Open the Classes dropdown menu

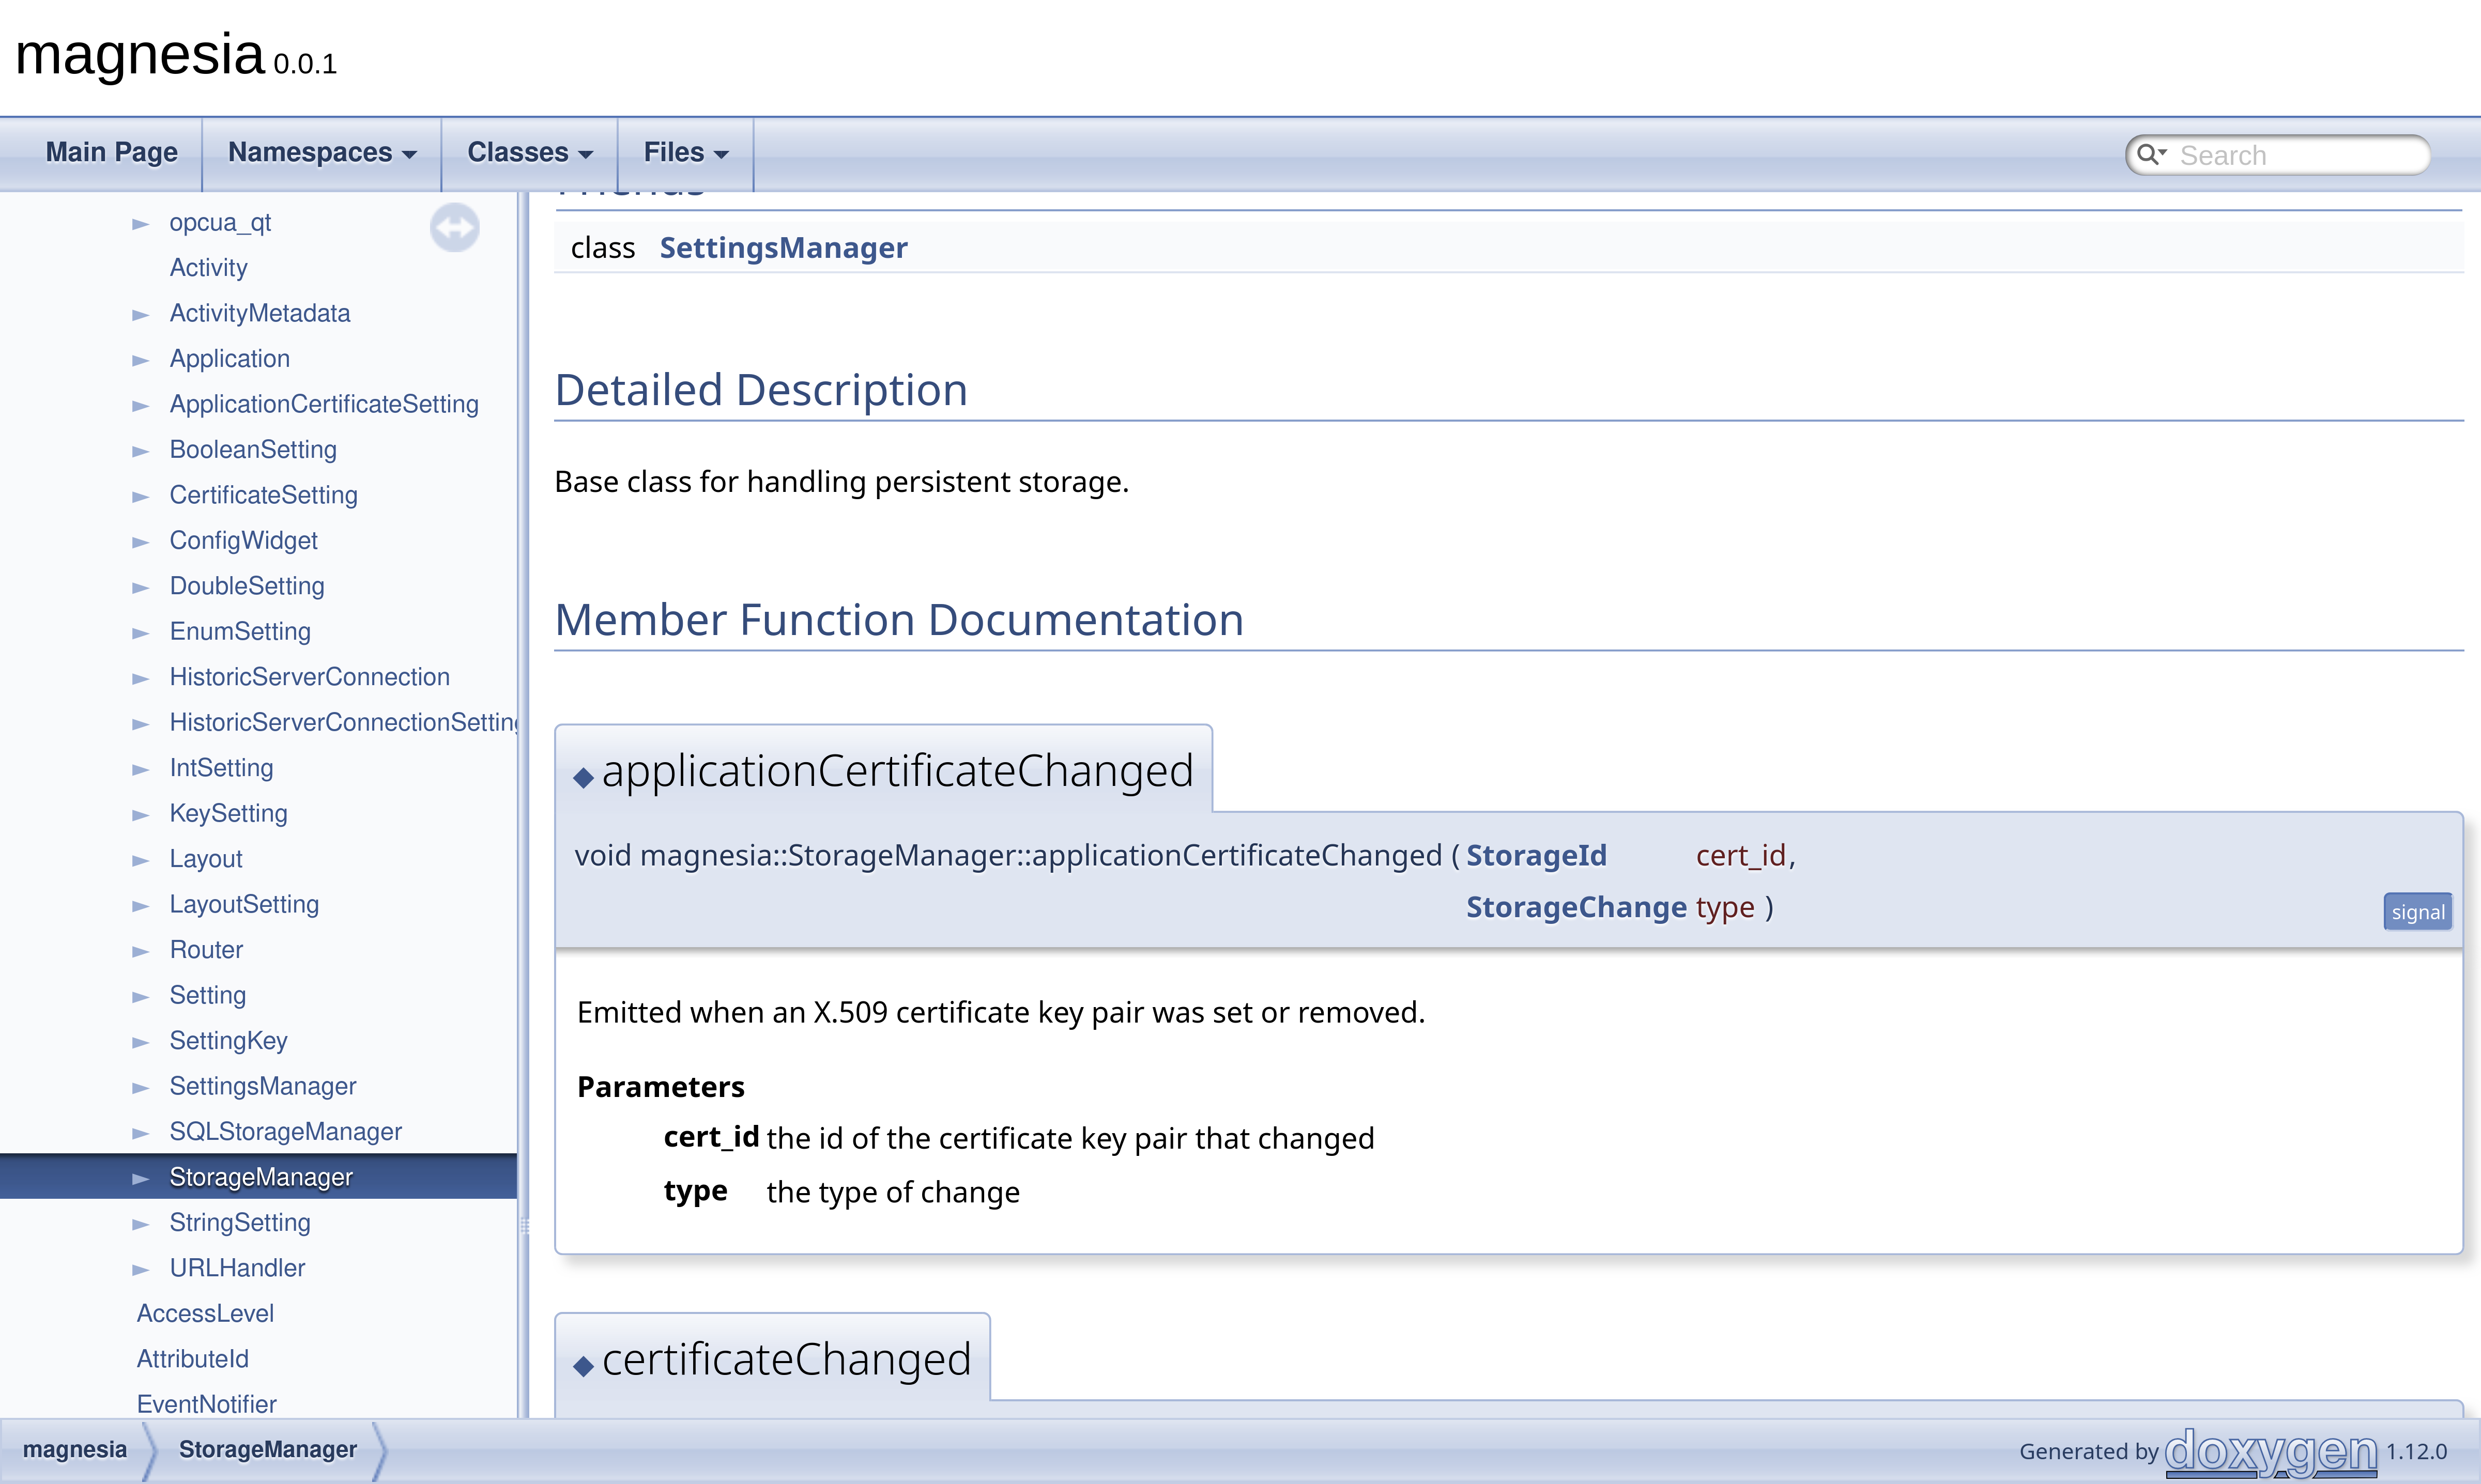pos(530,153)
